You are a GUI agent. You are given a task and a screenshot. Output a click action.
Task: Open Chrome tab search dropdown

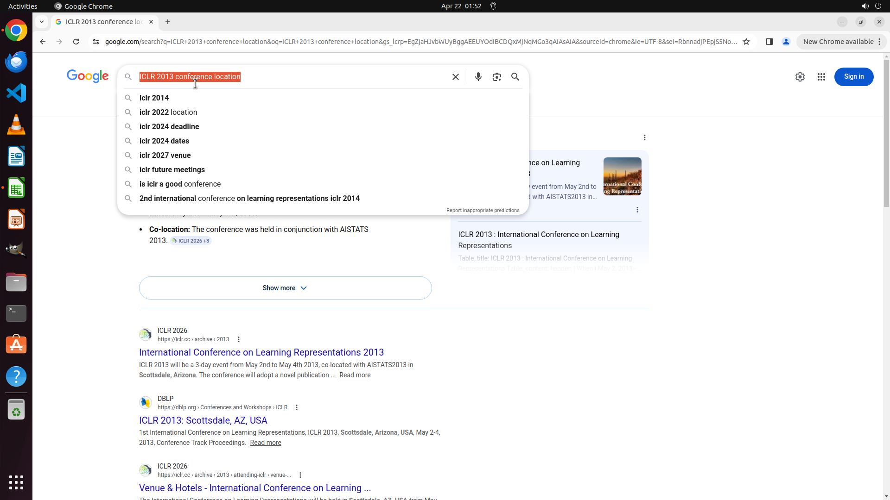[42, 22]
